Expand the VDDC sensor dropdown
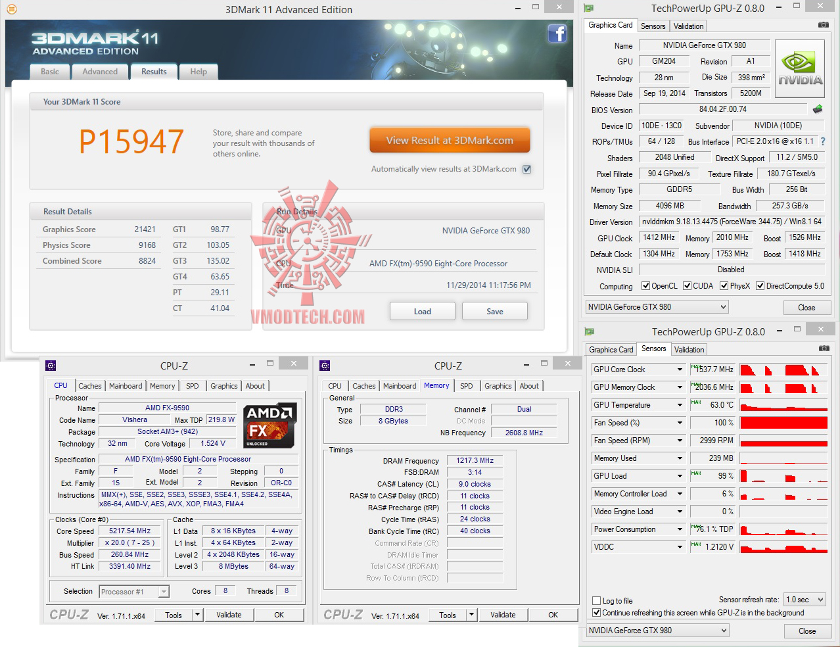 click(680, 547)
